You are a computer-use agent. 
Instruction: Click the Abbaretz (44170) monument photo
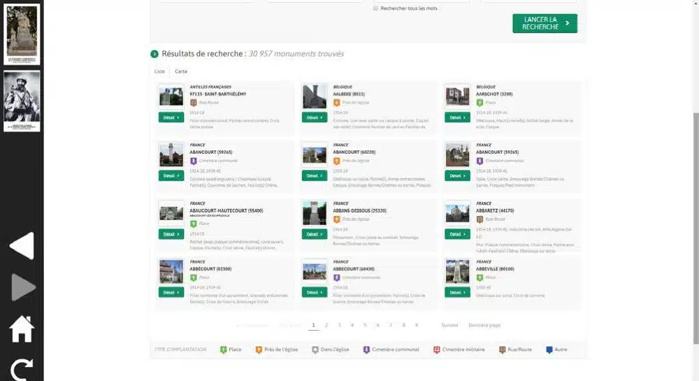pyautogui.click(x=457, y=213)
